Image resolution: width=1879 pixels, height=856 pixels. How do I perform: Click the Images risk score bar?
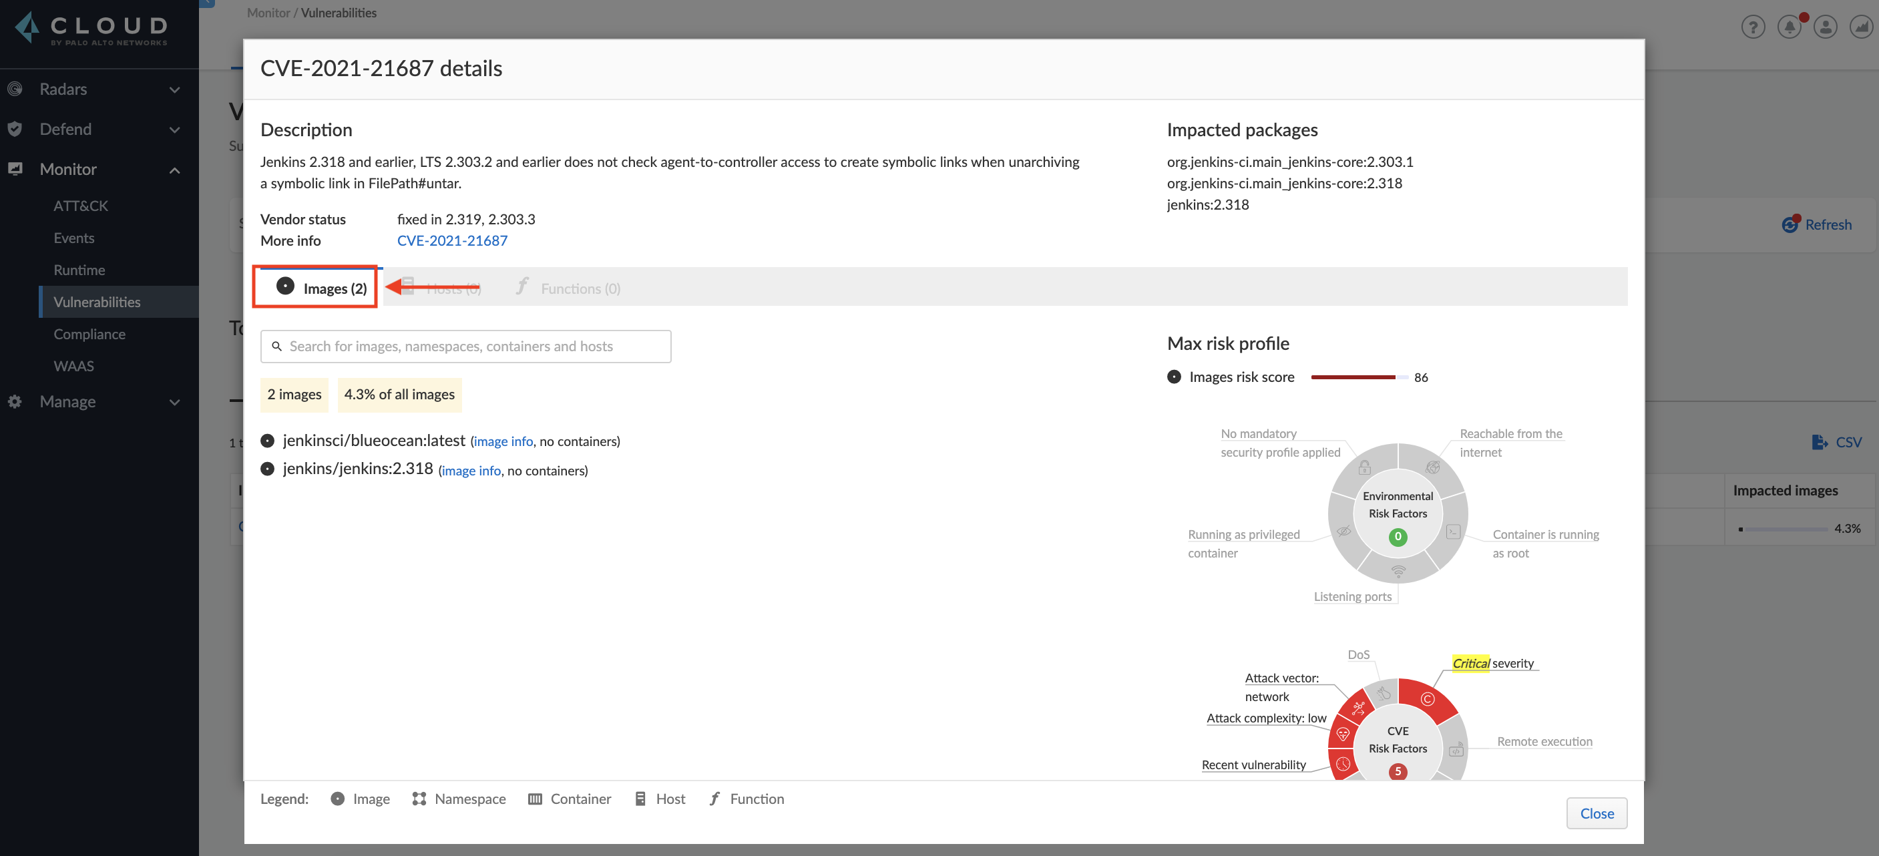point(1358,377)
